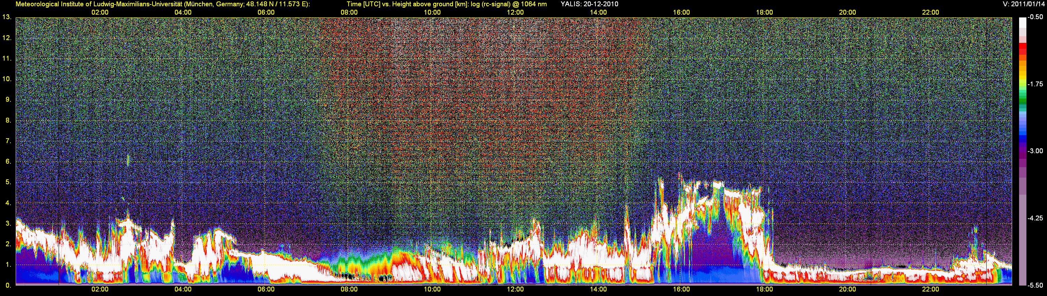Pick the 02:00 label on the bottom time axis

coord(100,289)
